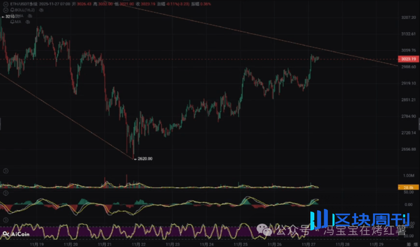The image size is (420, 247).
Task: Collapse the BOLL indicator row chevron
Action: [x=5, y=10]
